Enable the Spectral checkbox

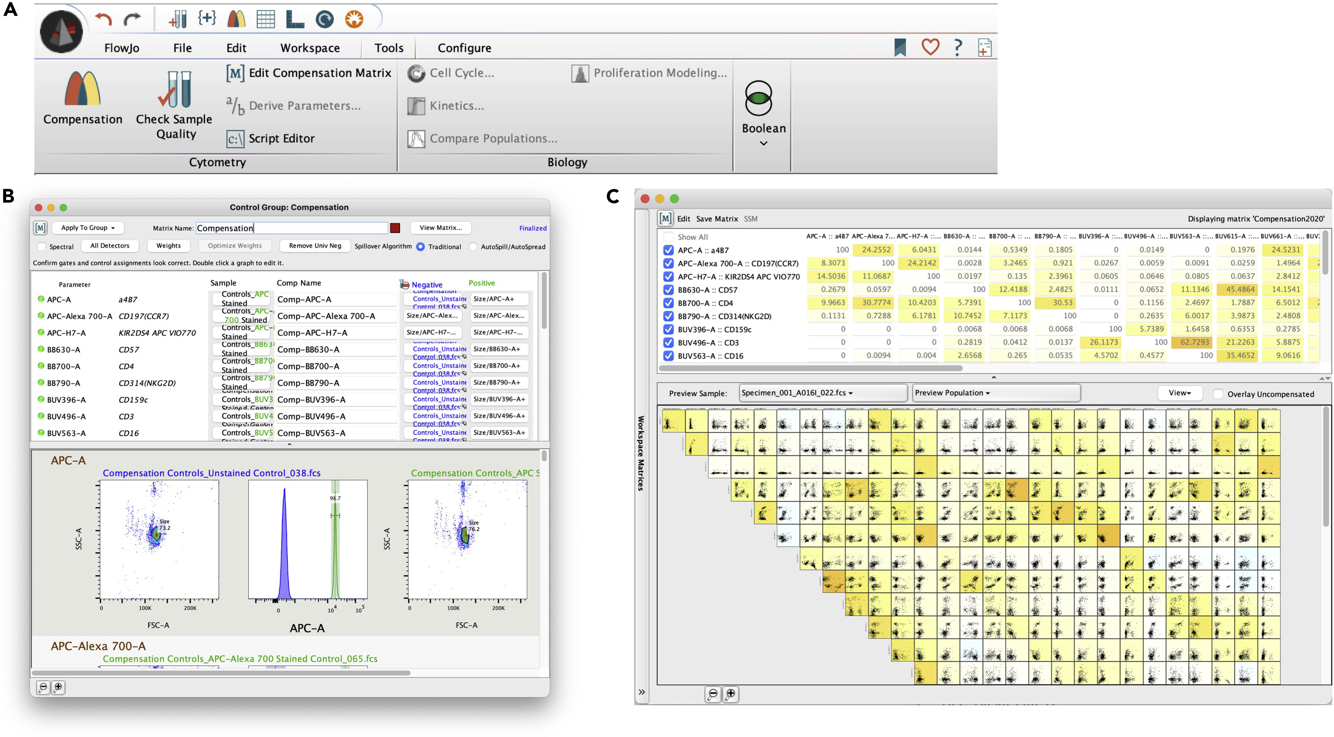pyautogui.click(x=42, y=247)
